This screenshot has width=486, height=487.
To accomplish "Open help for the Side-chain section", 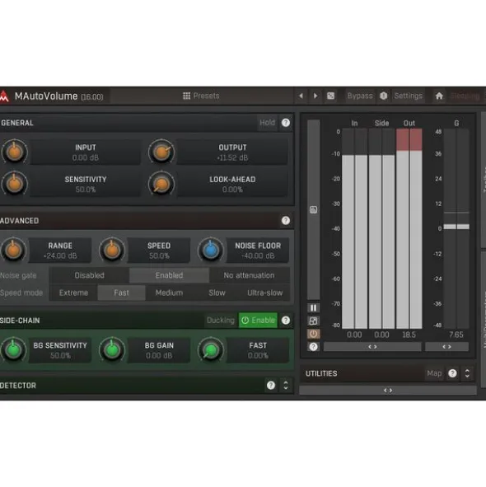I will [x=286, y=321].
